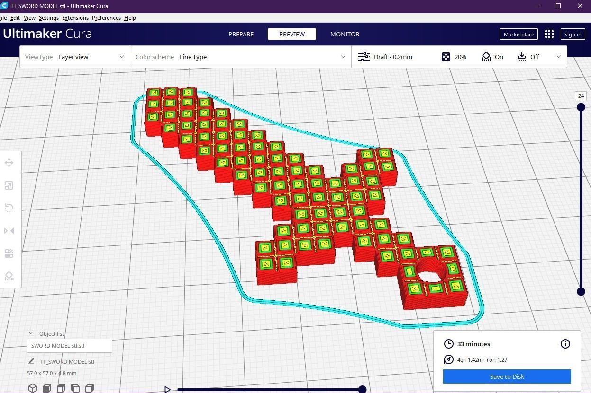Select the Rotate tool in left toolbar
Image resolution: width=591 pixels, height=393 pixels.
point(9,208)
